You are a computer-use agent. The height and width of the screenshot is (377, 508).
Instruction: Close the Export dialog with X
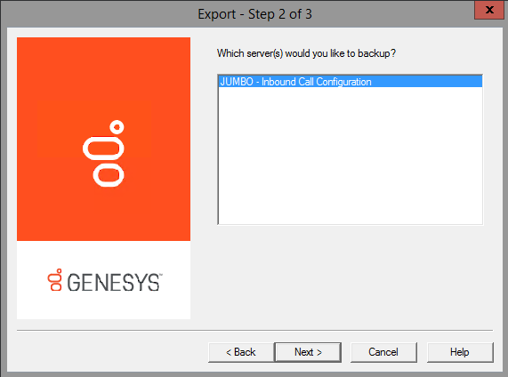489,10
